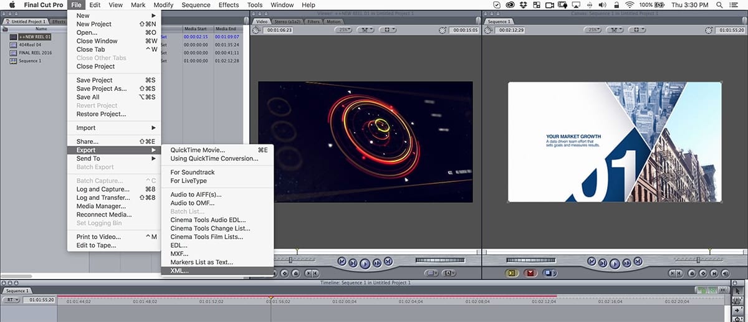Click the yellow Insert edit button
Viewport: 748px width, 322px height.
pos(513,273)
